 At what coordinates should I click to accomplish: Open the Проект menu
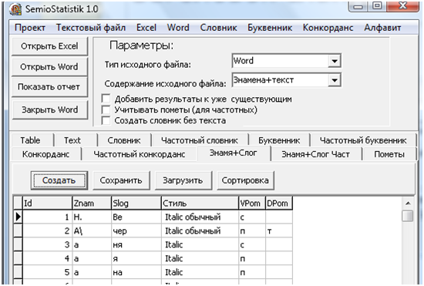point(30,28)
